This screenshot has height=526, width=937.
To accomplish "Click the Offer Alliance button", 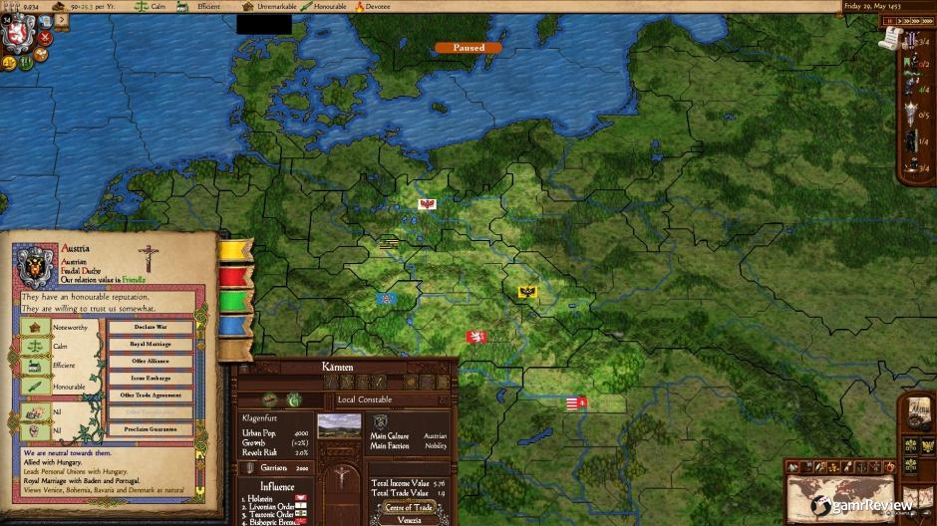I will (x=151, y=362).
